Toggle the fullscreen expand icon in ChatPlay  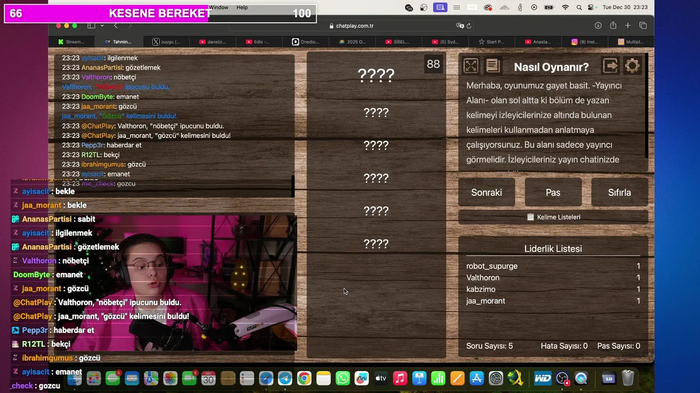point(471,66)
